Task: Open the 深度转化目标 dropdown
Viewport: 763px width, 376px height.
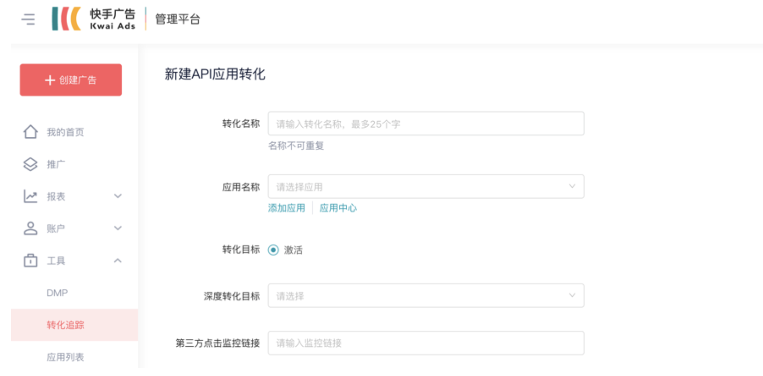Action: click(x=425, y=296)
